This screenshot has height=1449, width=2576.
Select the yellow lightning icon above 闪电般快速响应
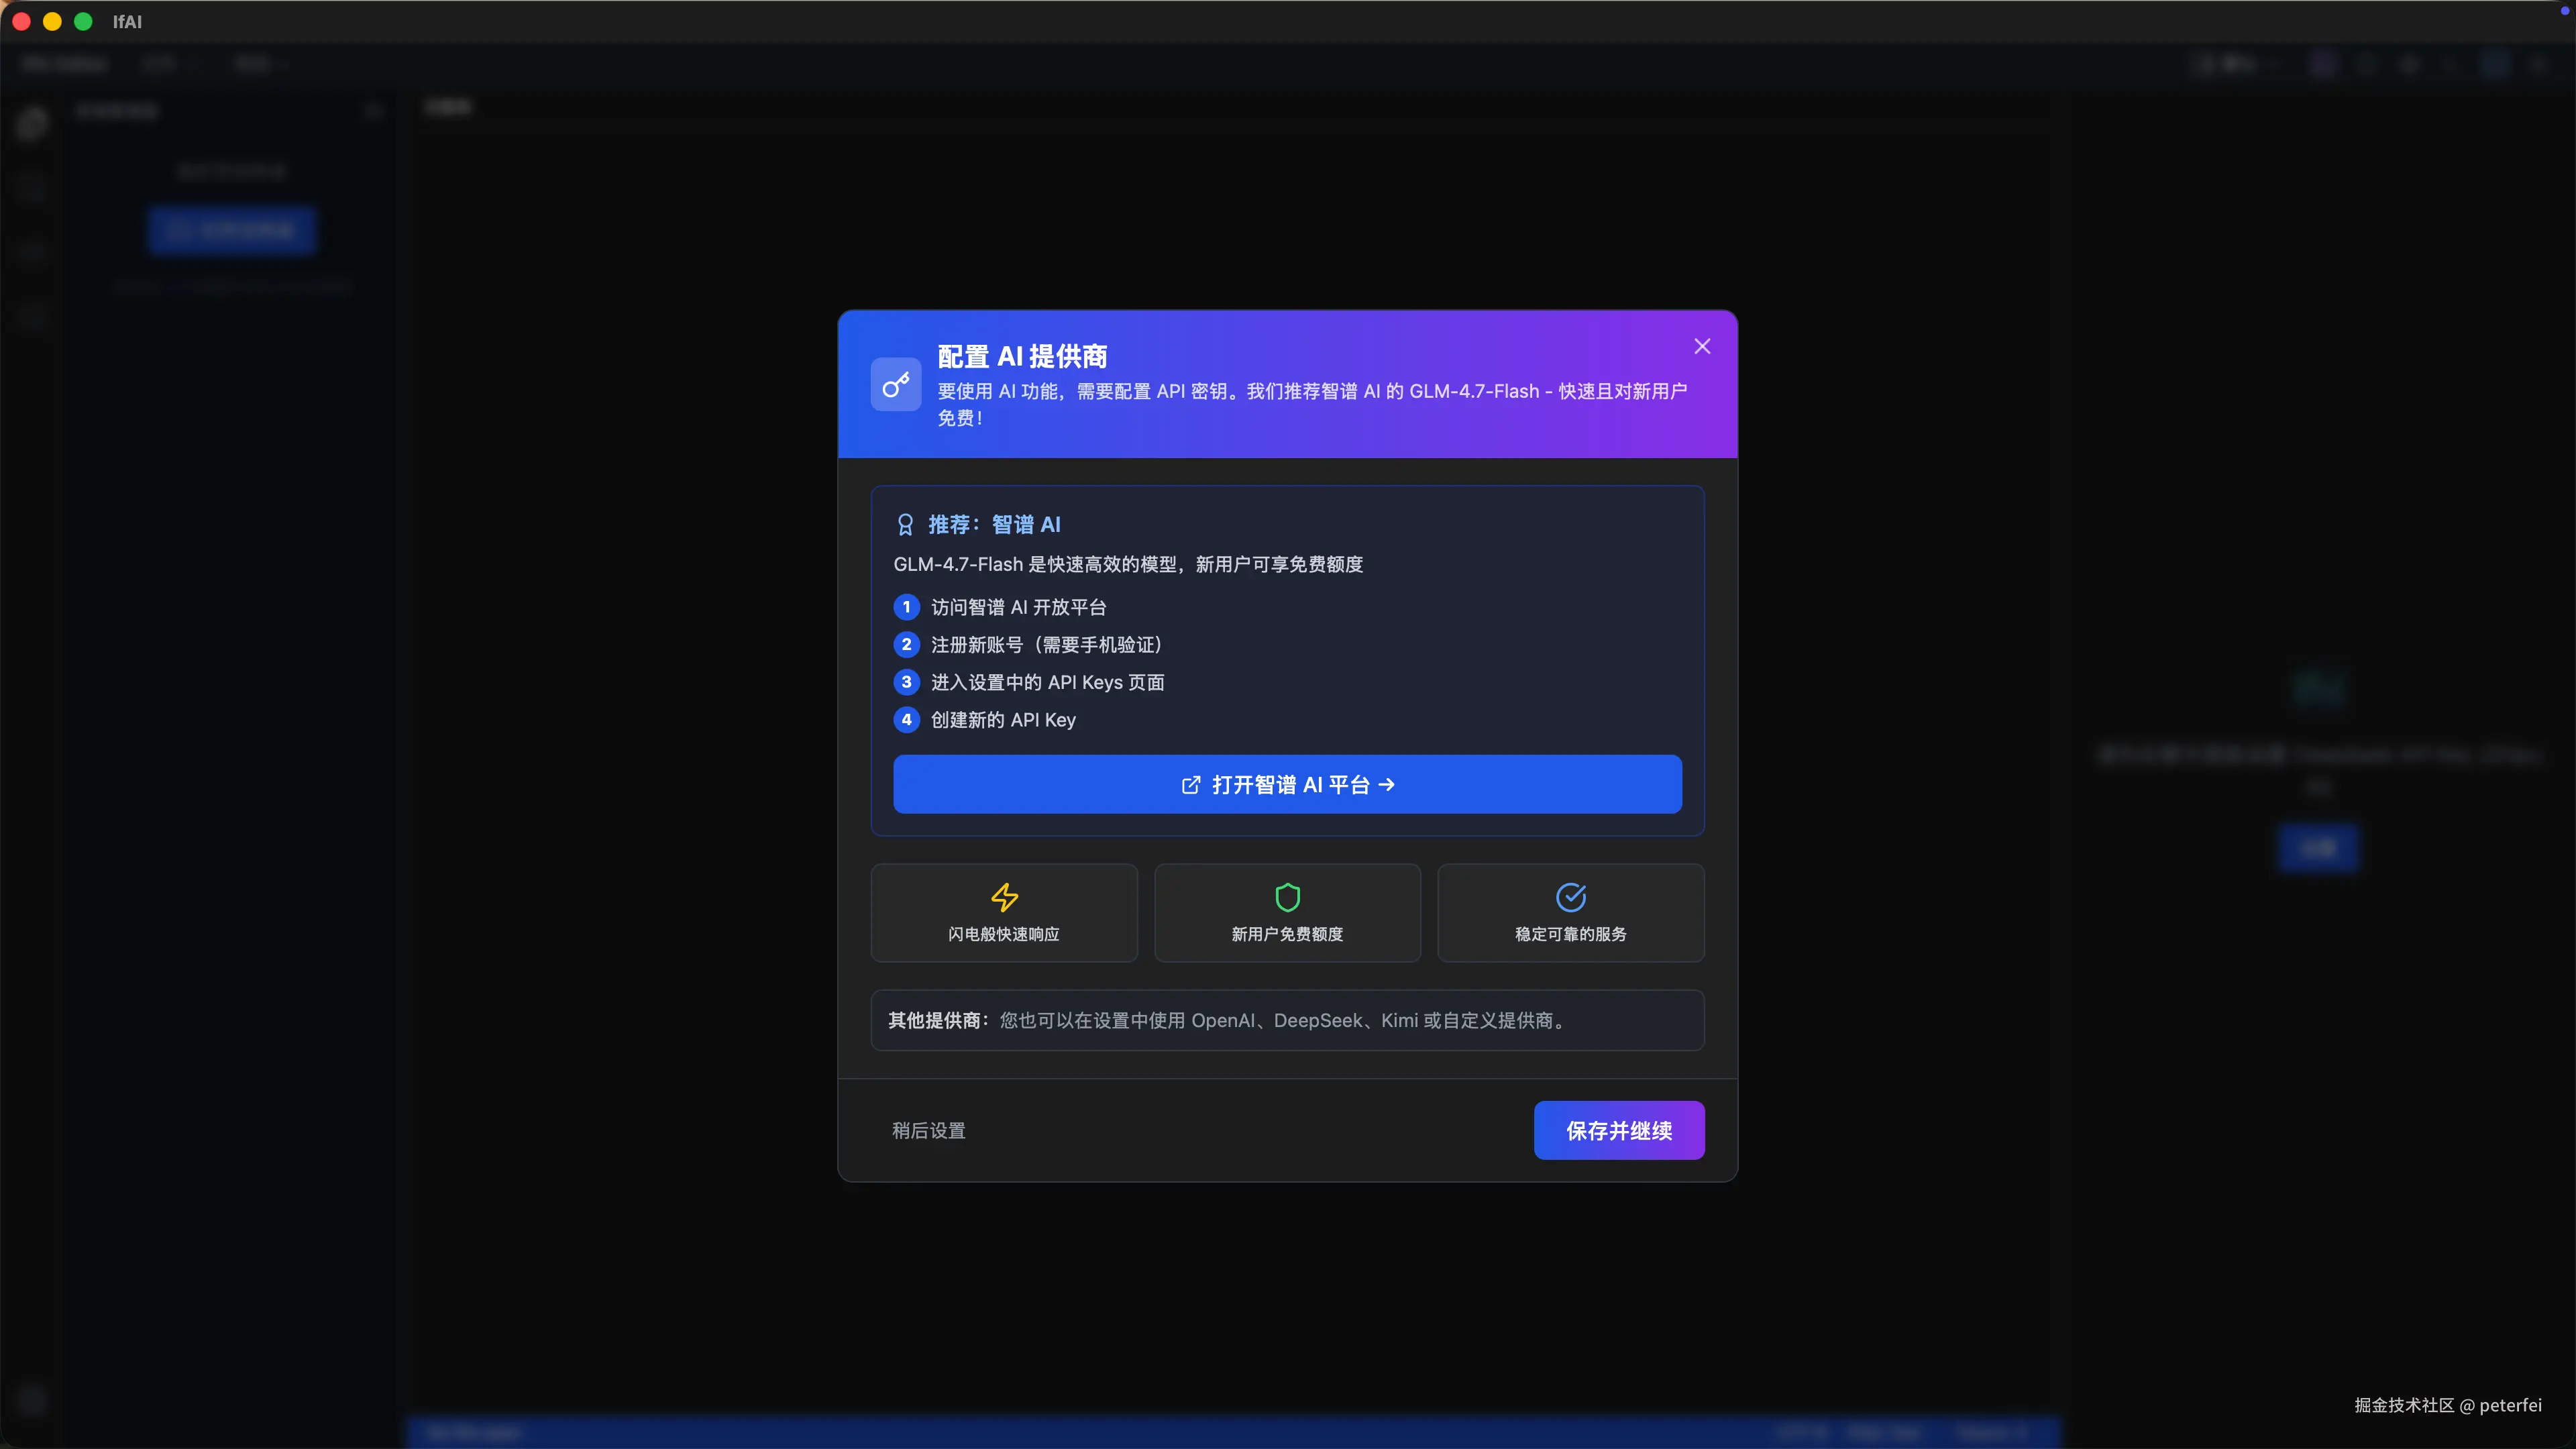1003,896
